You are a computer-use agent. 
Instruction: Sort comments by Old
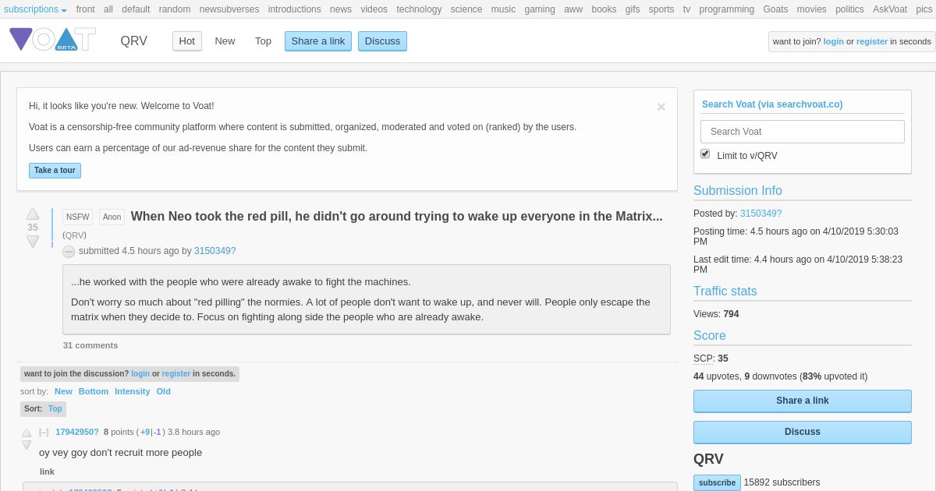coord(163,391)
